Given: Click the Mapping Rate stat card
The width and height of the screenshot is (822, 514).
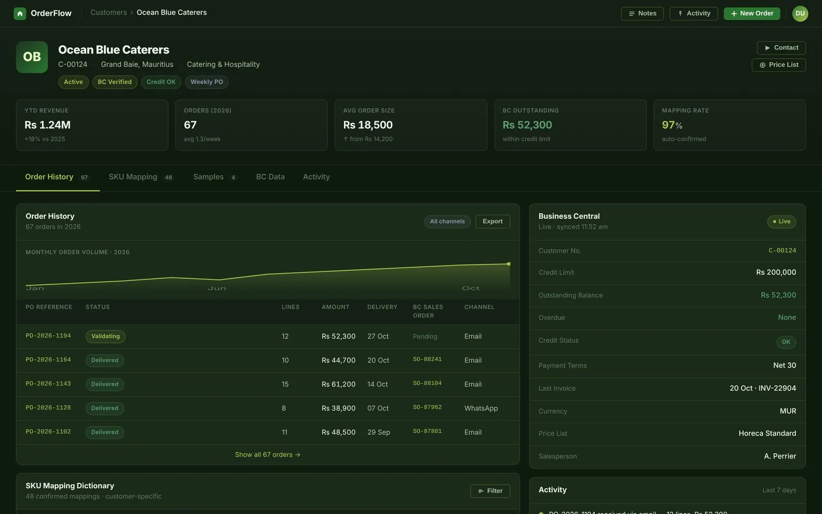Looking at the screenshot, I should click(730, 125).
